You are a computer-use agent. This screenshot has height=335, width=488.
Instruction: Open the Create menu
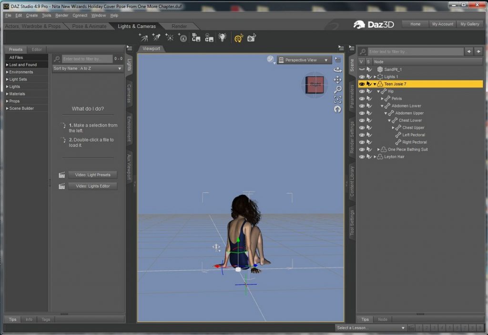(31, 15)
